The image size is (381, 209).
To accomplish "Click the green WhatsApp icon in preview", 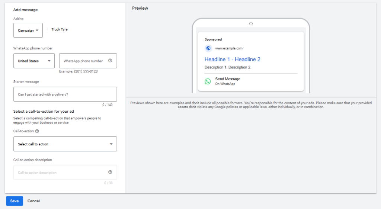I will (208, 81).
